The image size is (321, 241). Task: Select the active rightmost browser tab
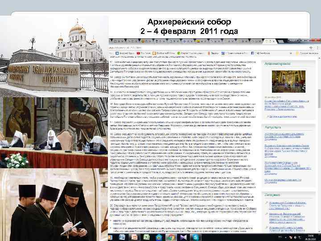coord(270,41)
